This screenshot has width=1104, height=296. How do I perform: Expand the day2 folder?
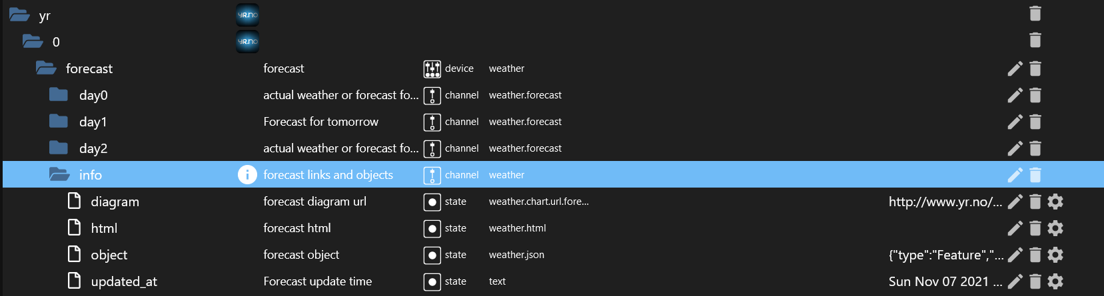59,148
